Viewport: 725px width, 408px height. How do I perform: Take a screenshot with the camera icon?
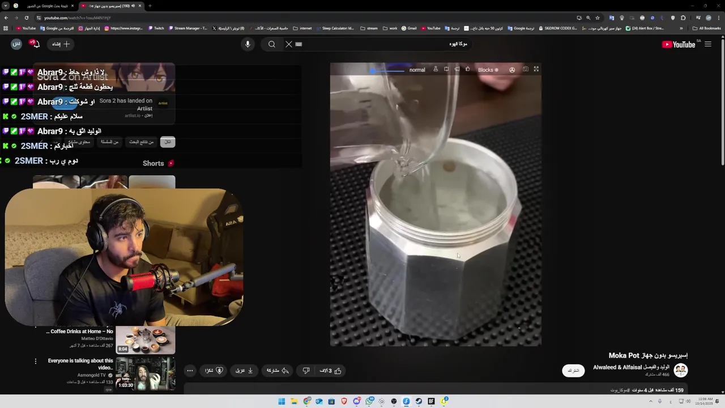point(526,69)
